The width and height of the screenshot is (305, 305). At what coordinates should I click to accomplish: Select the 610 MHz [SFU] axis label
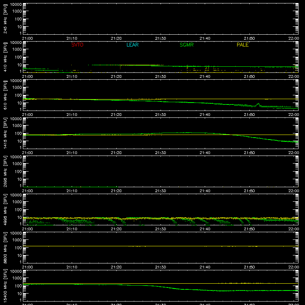click(x=5, y=95)
